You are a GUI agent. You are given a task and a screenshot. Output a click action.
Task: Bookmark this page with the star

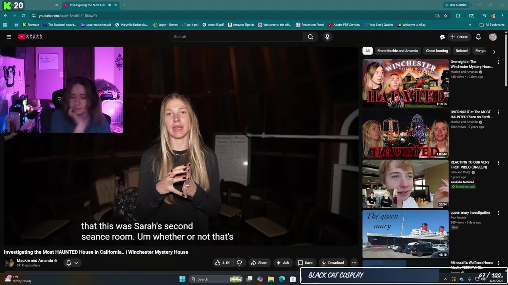point(446,15)
